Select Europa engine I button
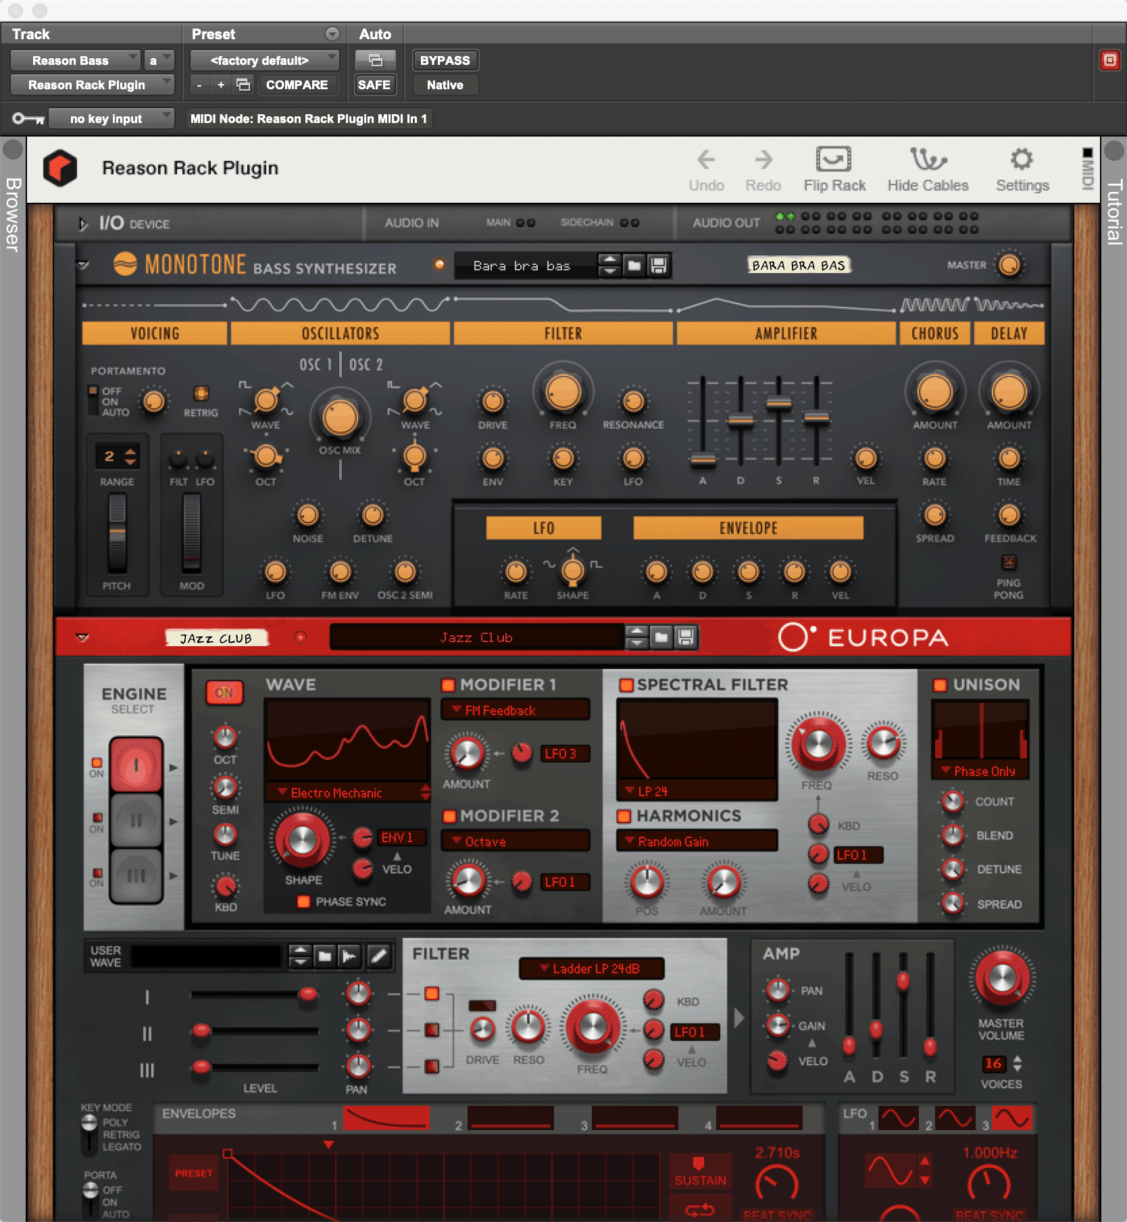Image resolution: width=1127 pixels, height=1222 pixels. click(136, 765)
